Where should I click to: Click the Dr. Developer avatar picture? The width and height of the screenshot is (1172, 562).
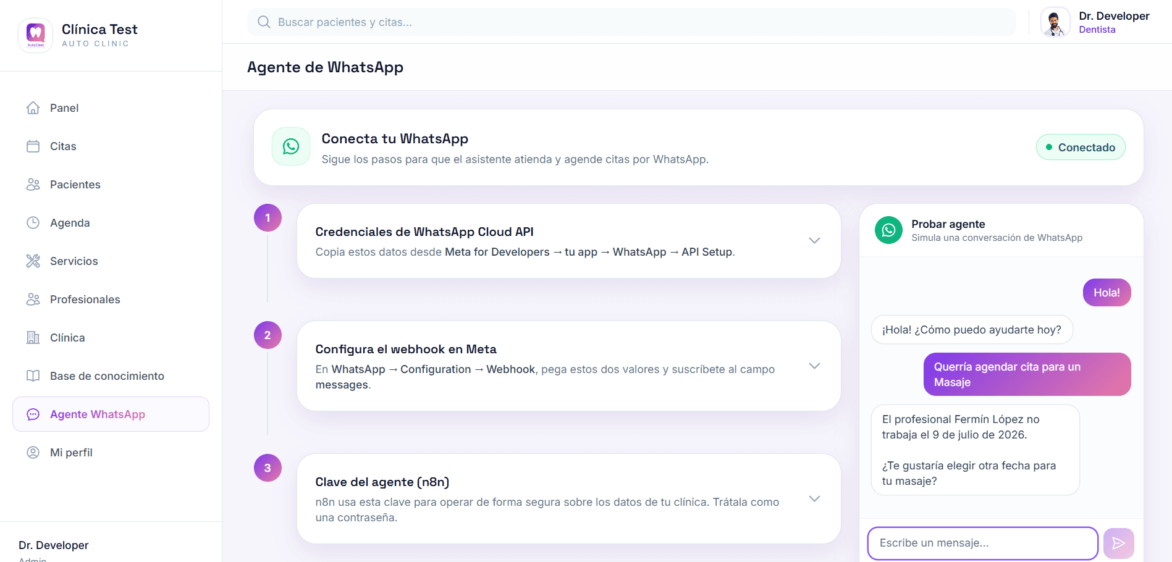click(x=1055, y=22)
